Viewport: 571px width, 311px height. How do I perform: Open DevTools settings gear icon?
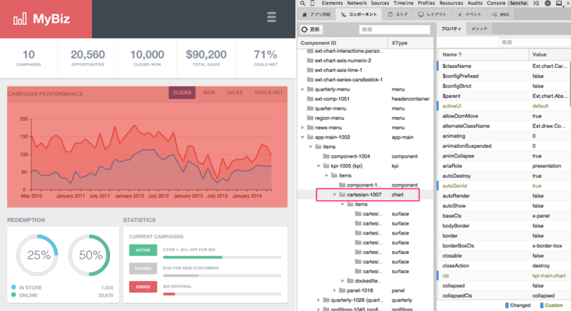(547, 4)
